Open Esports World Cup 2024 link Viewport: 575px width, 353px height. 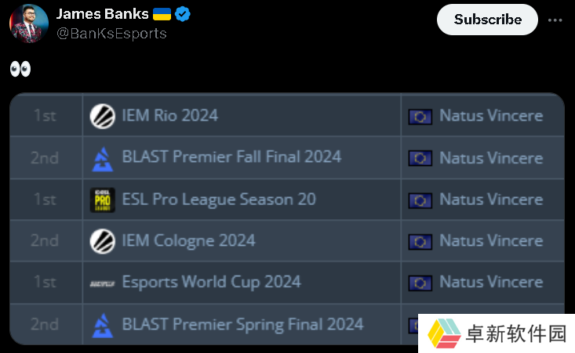pos(211,282)
